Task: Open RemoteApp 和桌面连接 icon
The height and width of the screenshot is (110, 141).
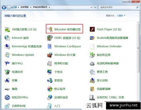Action: click(x=7, y=46)
